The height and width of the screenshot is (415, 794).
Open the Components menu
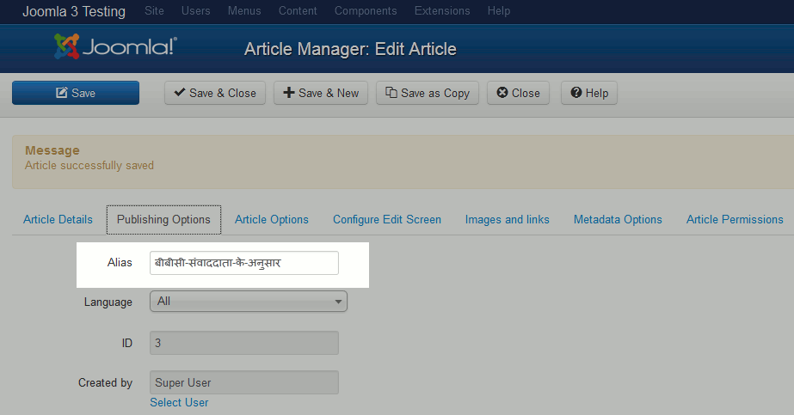(x=366, y=11)
